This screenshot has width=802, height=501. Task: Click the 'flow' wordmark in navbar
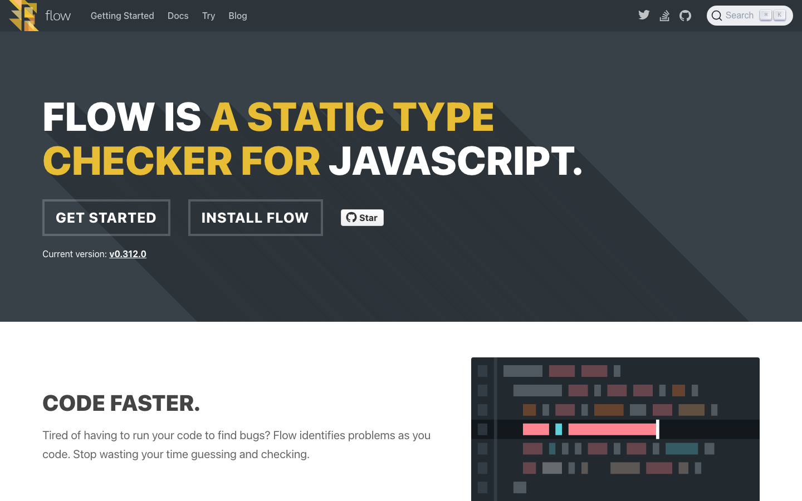pyautogui.click(x=58, y=16)
